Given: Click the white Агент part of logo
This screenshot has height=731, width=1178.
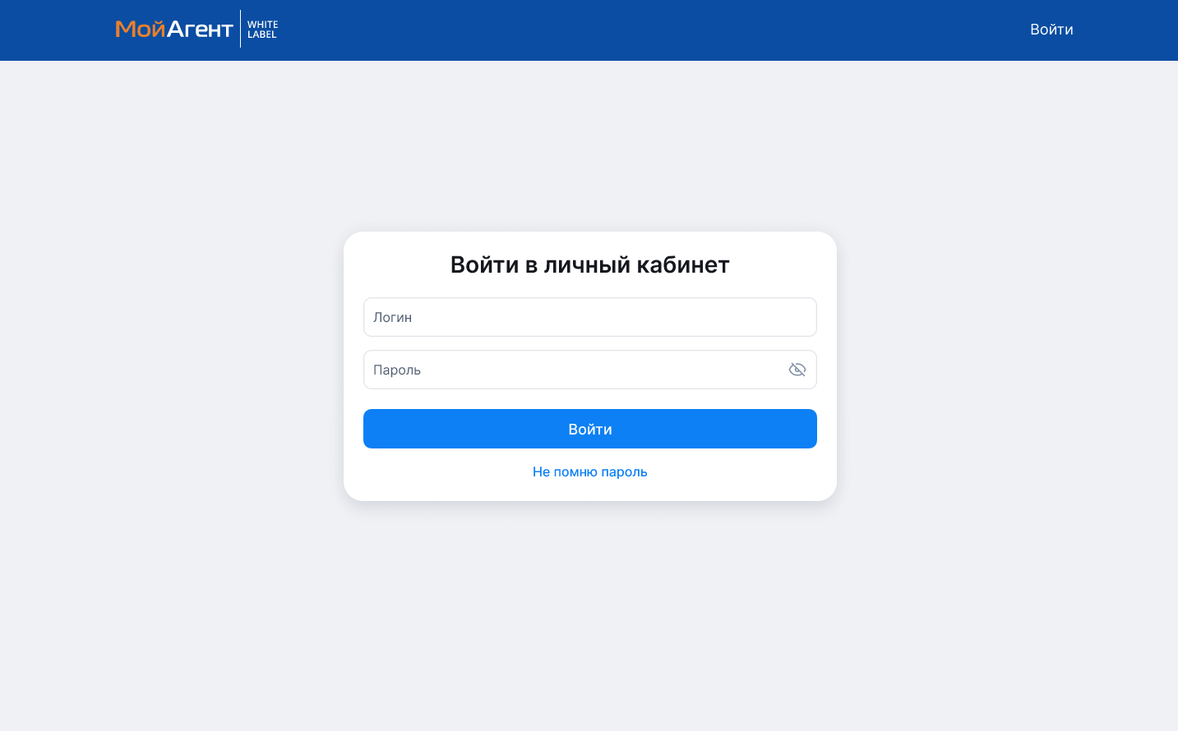Looking at the screenshot, I should [x=200, y=30].
